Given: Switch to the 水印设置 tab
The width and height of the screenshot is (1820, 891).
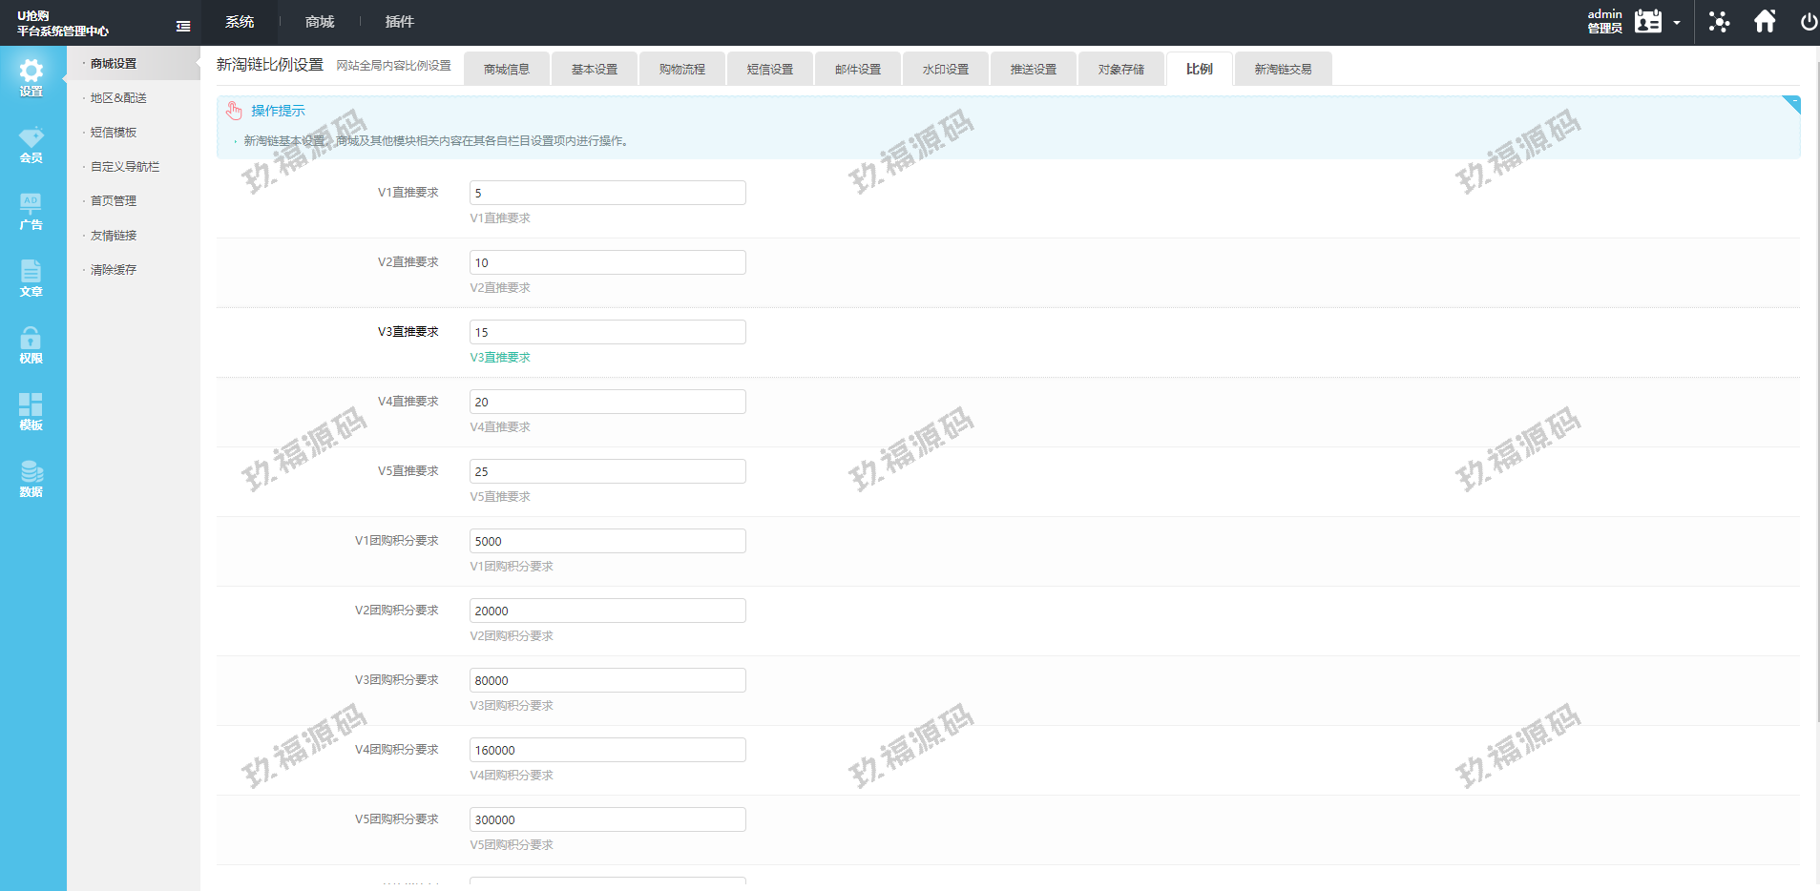Looking at the screenshot, I should 945,70.
